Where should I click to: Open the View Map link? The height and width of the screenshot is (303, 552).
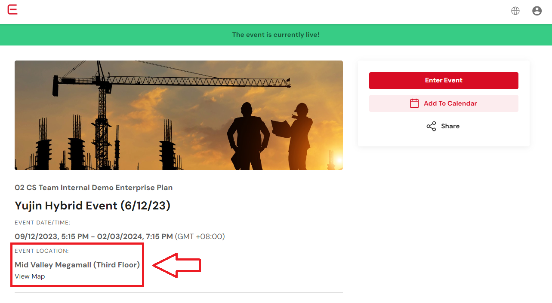coord(30,276)
